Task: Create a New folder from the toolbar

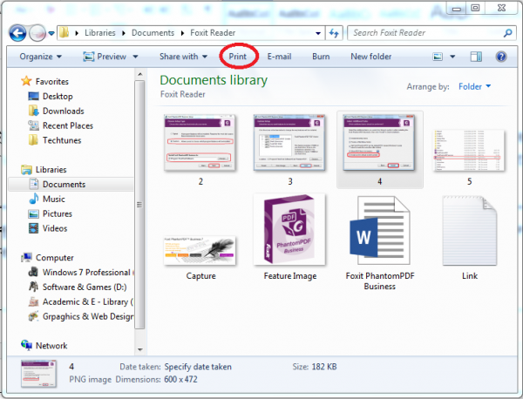Action: click(371, 57)
